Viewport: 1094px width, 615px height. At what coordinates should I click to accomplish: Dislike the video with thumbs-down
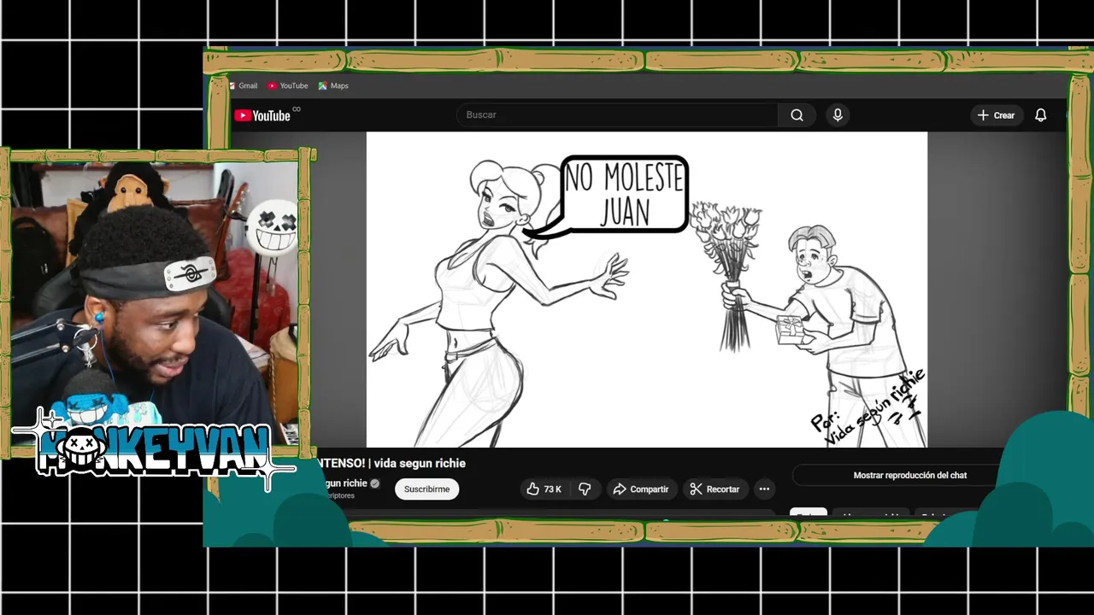click(585, 489)
